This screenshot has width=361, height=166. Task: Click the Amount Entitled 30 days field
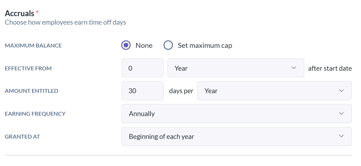142,91
